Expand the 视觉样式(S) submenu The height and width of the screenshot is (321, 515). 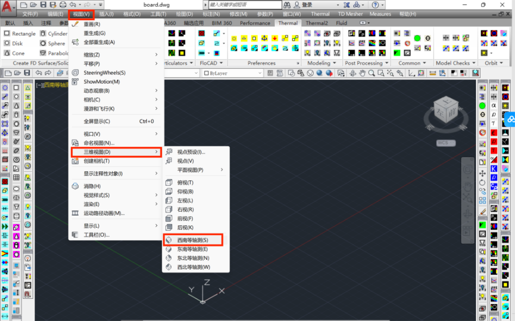(116, 195)
